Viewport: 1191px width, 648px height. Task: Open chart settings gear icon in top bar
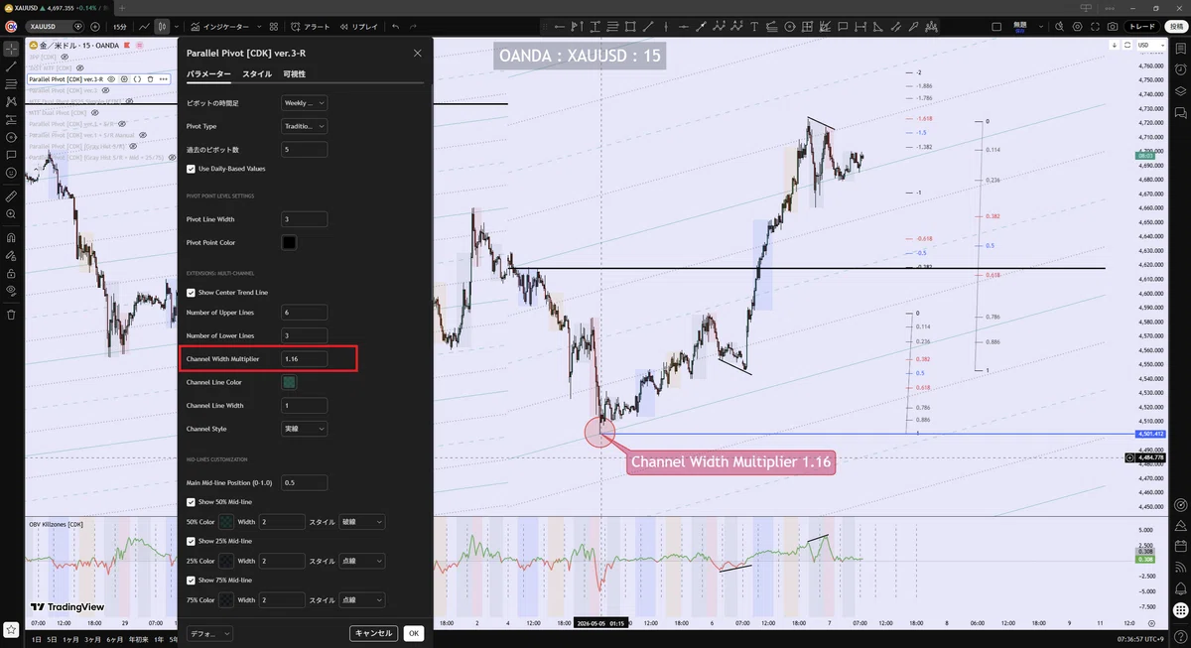1075,27
